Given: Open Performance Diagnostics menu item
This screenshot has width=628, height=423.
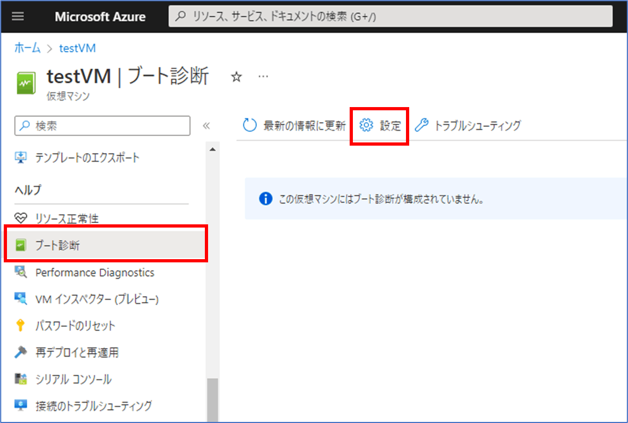Looking at the screenshot, I should [95, 273].
